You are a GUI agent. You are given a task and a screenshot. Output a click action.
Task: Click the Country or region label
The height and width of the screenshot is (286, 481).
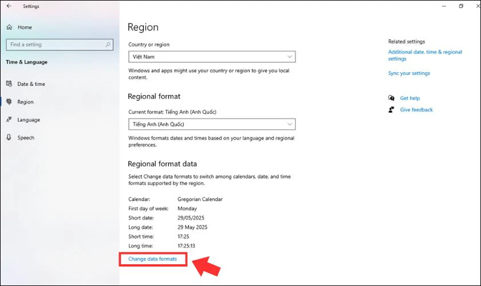point(149,45)
